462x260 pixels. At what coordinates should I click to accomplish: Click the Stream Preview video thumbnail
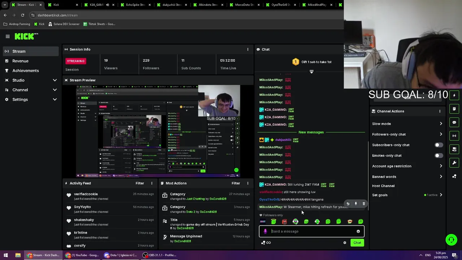pos(158,131)
